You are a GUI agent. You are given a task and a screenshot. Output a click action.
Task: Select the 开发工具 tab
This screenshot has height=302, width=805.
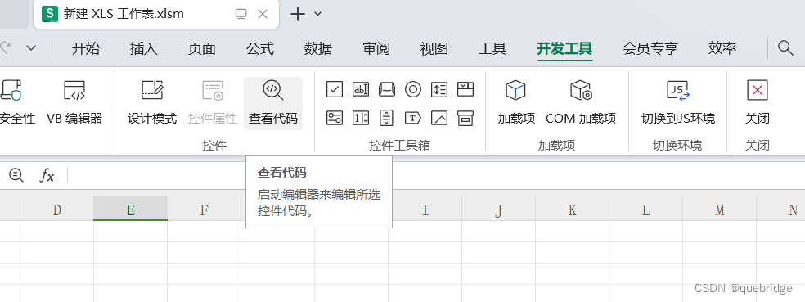click(564, 49)
